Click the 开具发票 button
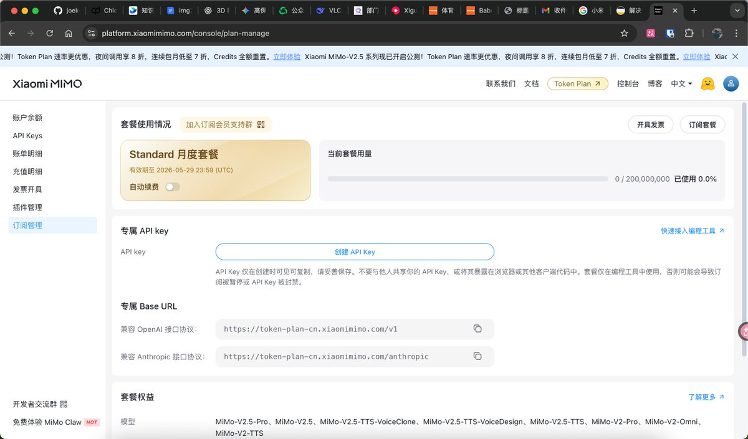Viewport: 748px width, 439px height. point(650,125)
